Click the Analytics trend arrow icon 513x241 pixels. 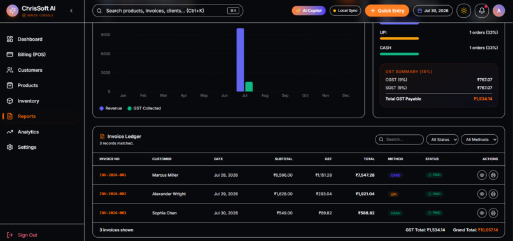pyautogui.click(x=10, y=132)
